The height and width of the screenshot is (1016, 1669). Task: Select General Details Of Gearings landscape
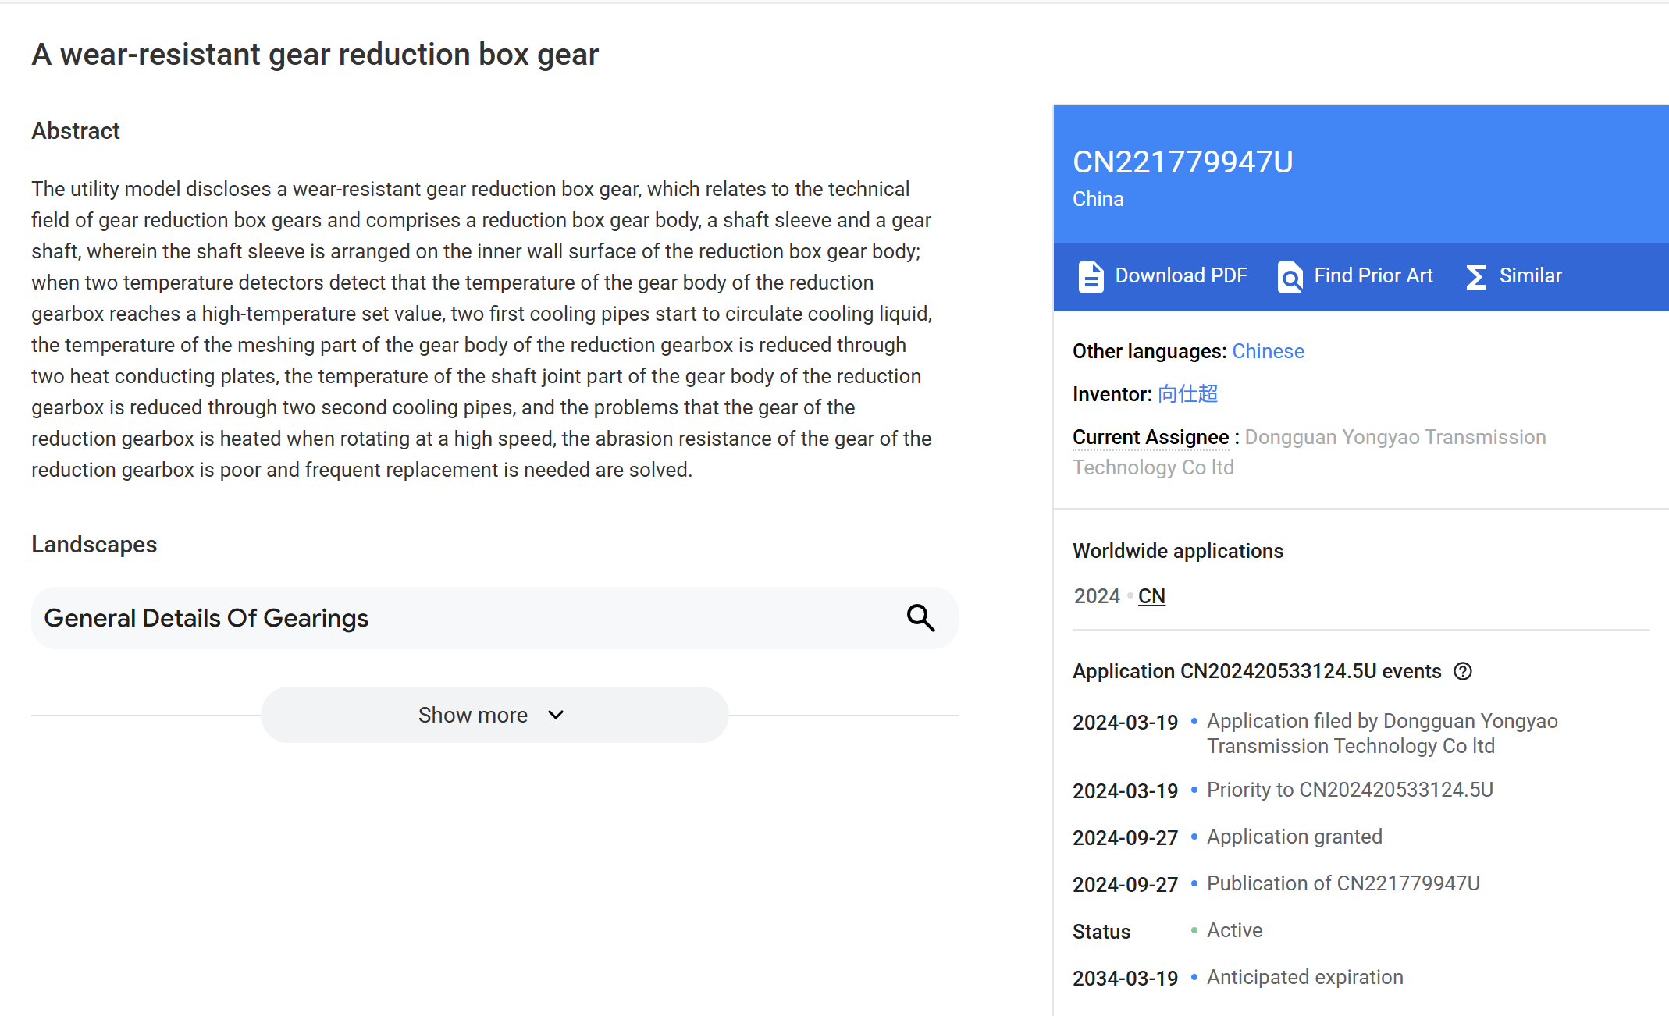click(206, 618)
